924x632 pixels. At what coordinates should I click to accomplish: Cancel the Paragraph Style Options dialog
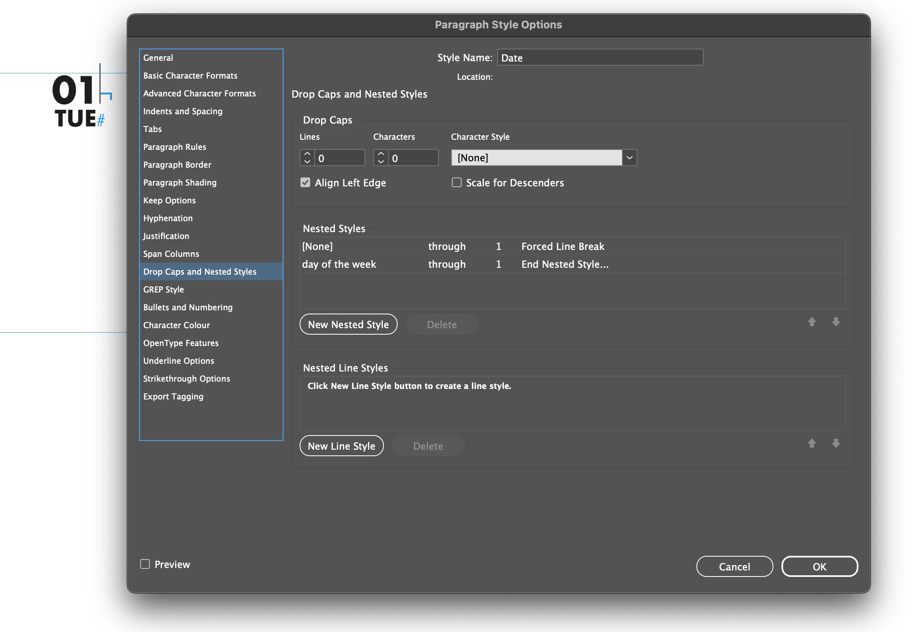click(734, 566)
